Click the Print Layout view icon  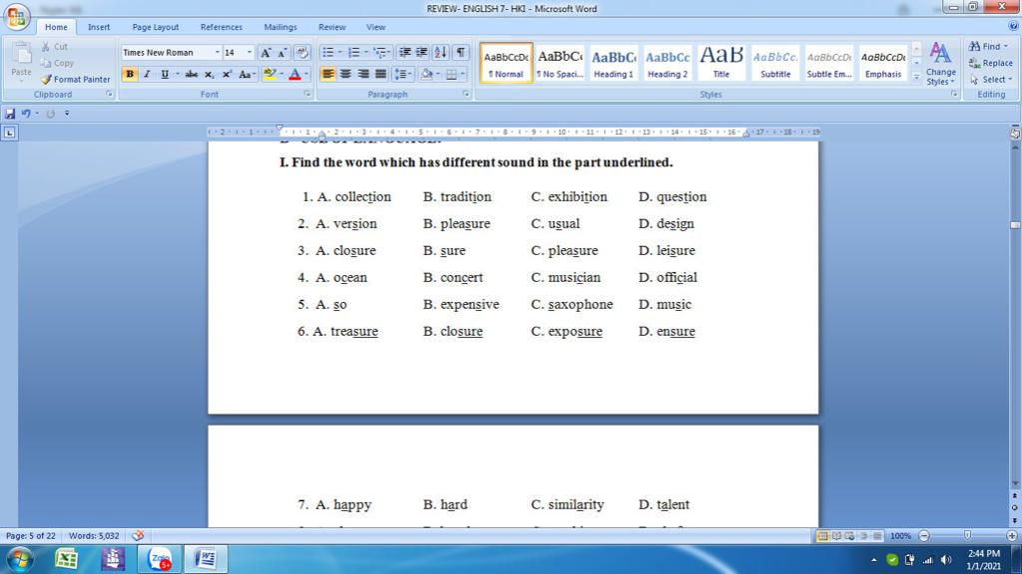[822, 535]
